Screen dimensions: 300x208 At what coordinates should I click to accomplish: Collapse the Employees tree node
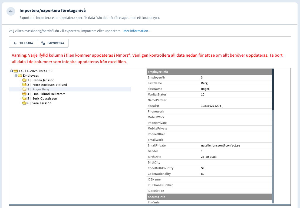(x=16, y=76)
